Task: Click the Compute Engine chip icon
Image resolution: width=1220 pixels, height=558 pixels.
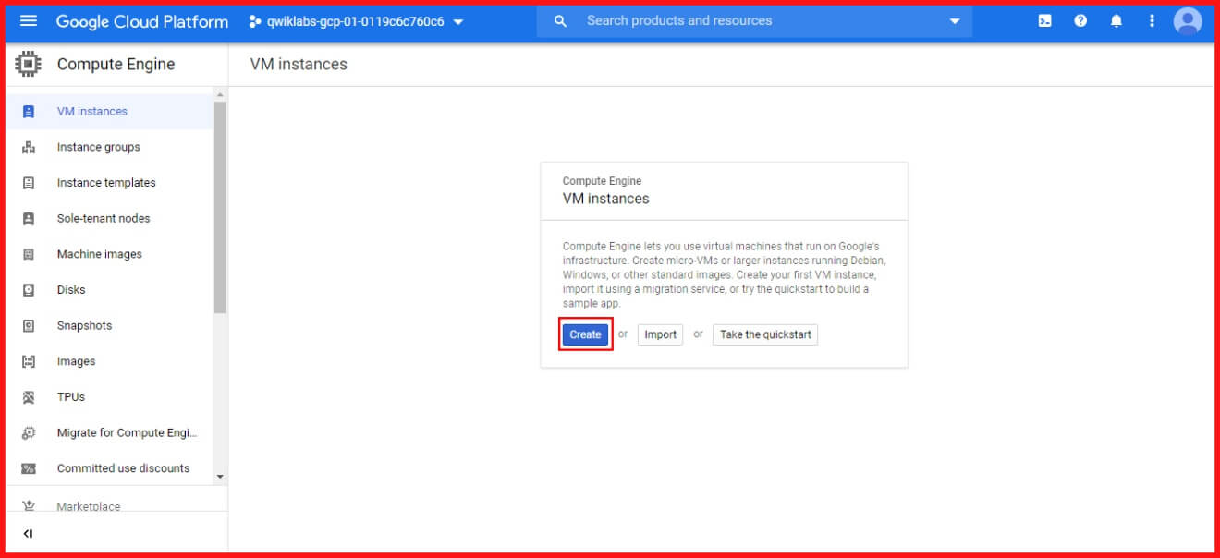Action: (29, 65)
